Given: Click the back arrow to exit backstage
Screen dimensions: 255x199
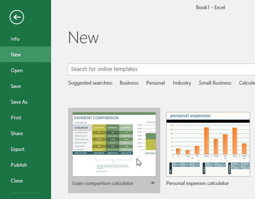Looking at the screenshot, I should (x=17, y=17).
